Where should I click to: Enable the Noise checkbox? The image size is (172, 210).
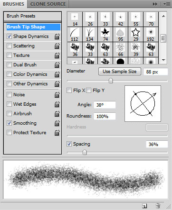coord(9,95)
